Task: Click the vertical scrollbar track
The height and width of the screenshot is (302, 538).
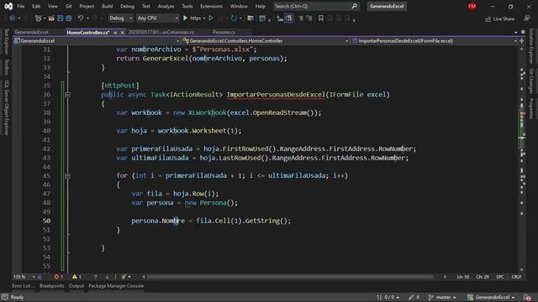Action: coord(522,159)
